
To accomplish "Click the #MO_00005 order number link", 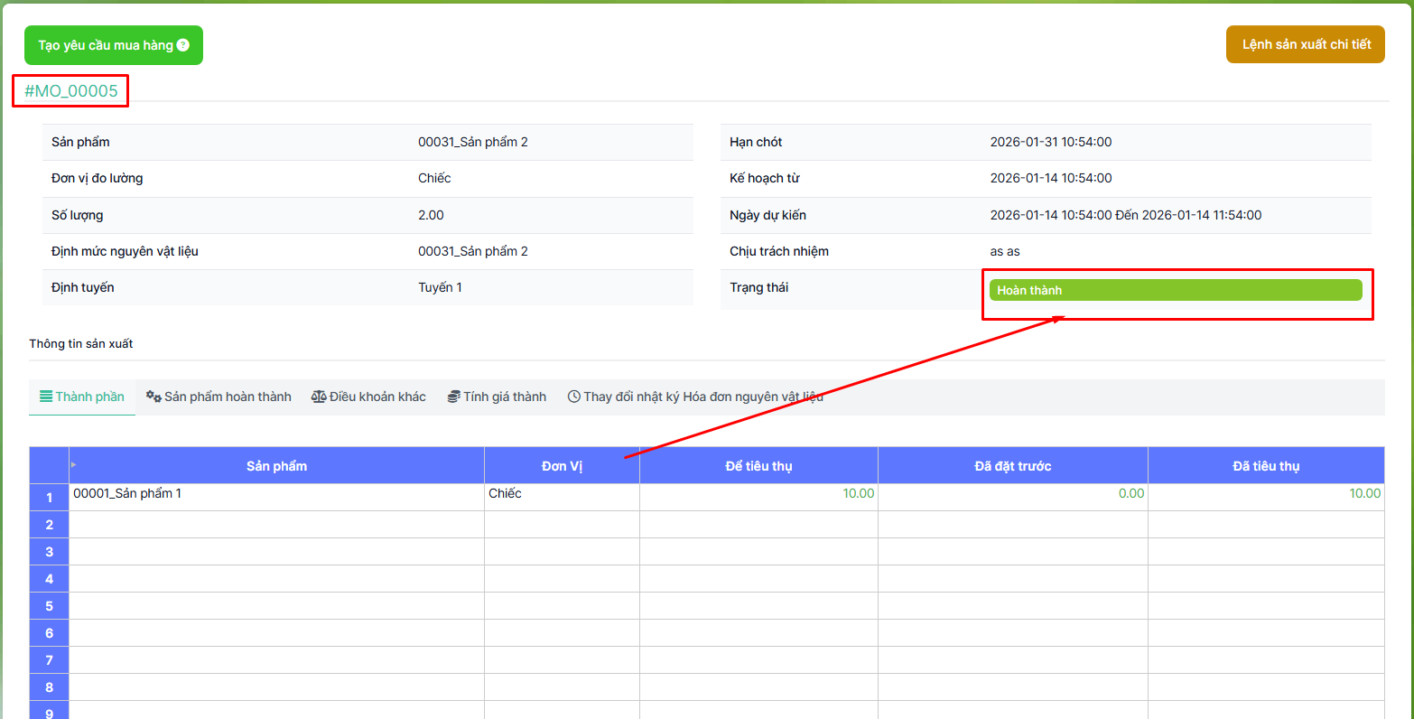I will tap(71, 91).
